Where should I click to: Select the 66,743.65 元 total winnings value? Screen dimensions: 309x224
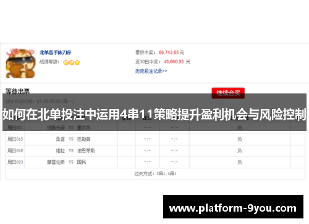click(x=171, y=53)
